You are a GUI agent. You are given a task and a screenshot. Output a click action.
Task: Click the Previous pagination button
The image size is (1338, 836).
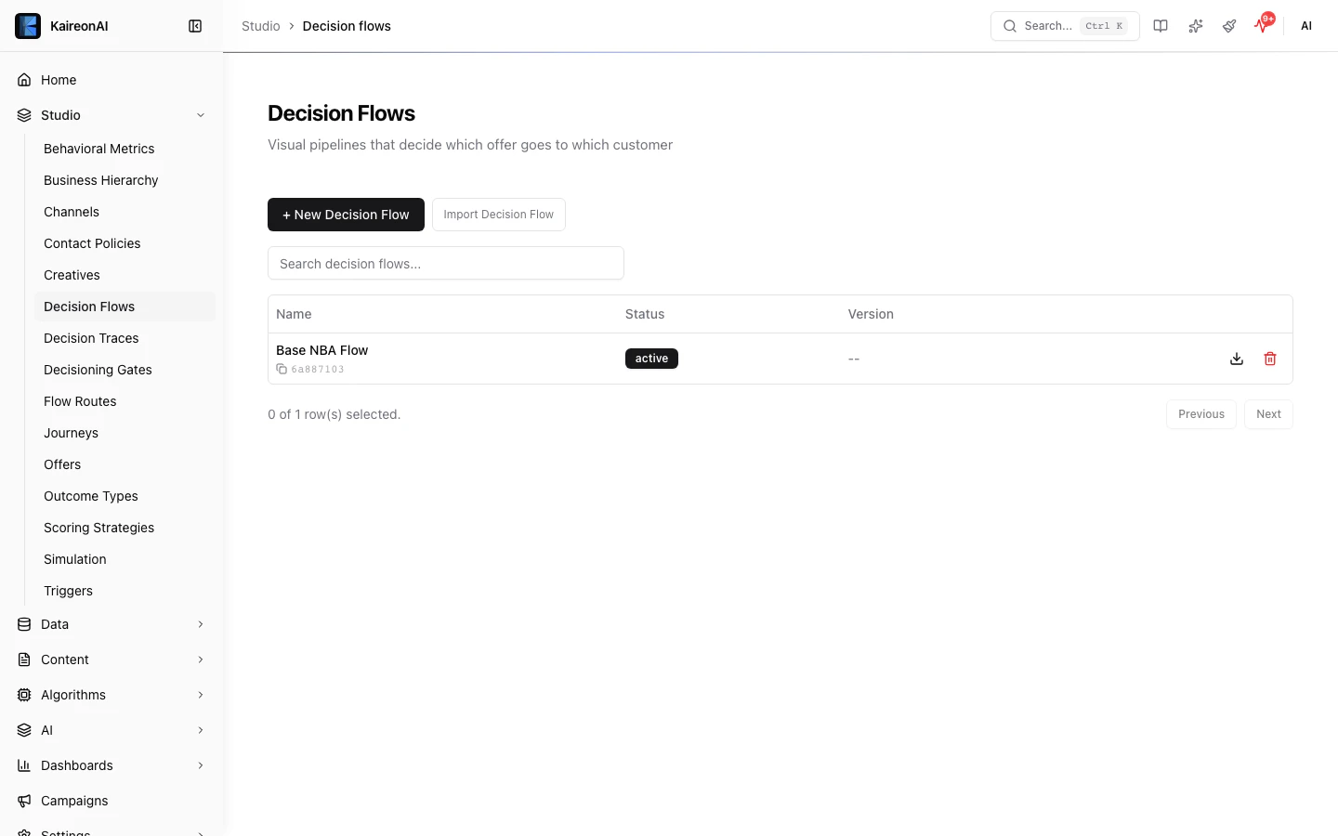click(1201, 414)
